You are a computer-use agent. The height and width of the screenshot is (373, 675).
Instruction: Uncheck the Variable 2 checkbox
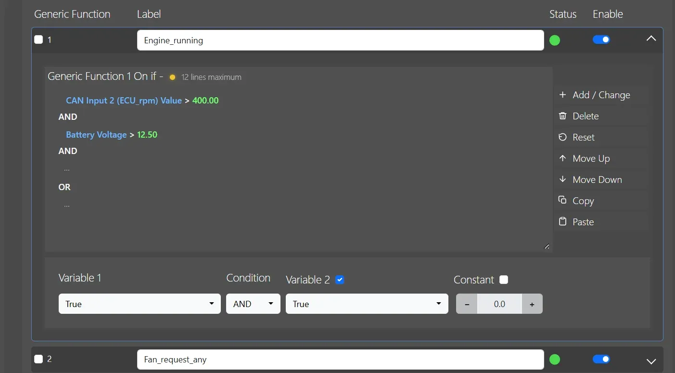point(340,280)
